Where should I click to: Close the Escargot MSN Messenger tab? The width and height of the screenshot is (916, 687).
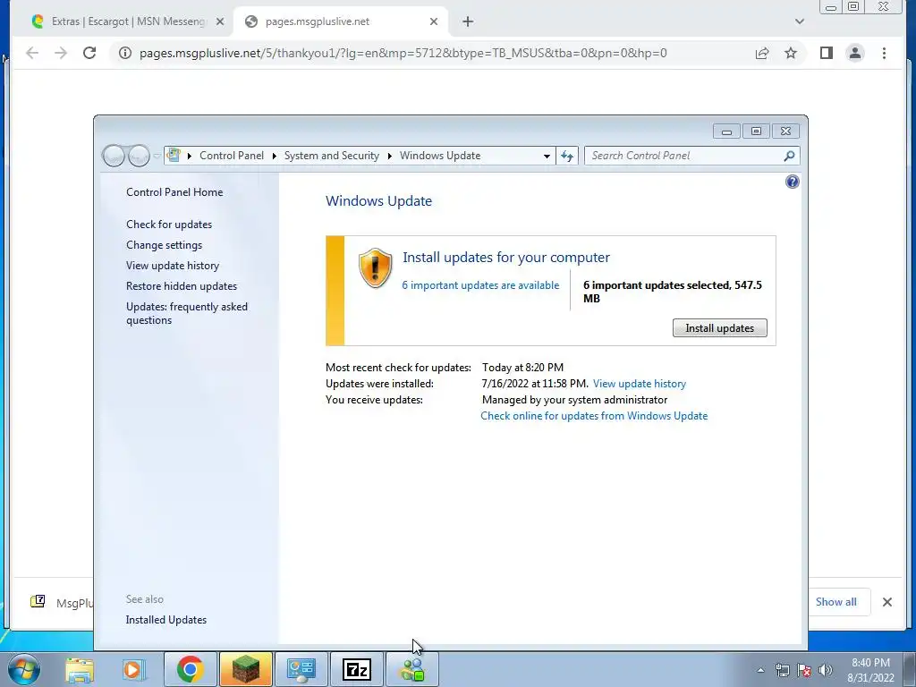(220, 21)
